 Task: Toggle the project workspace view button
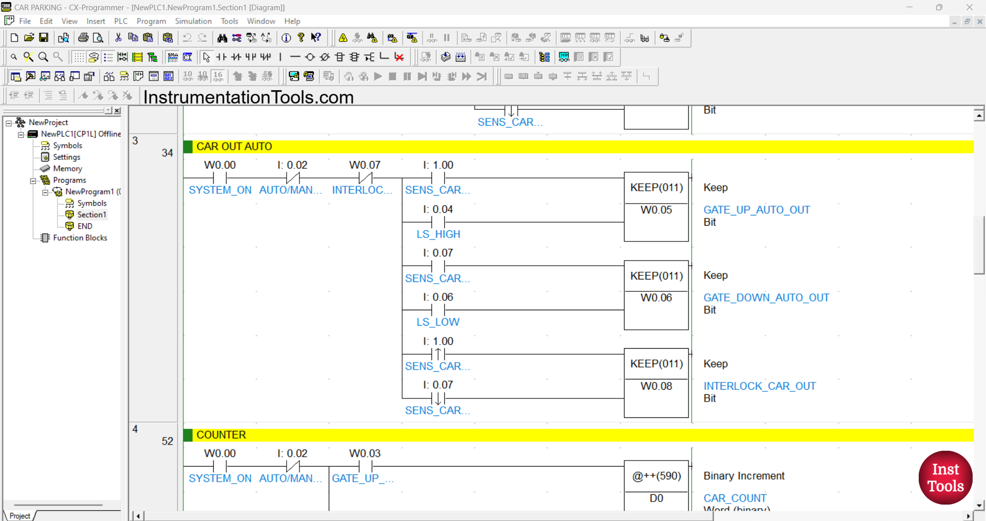[x=16, y=76]
